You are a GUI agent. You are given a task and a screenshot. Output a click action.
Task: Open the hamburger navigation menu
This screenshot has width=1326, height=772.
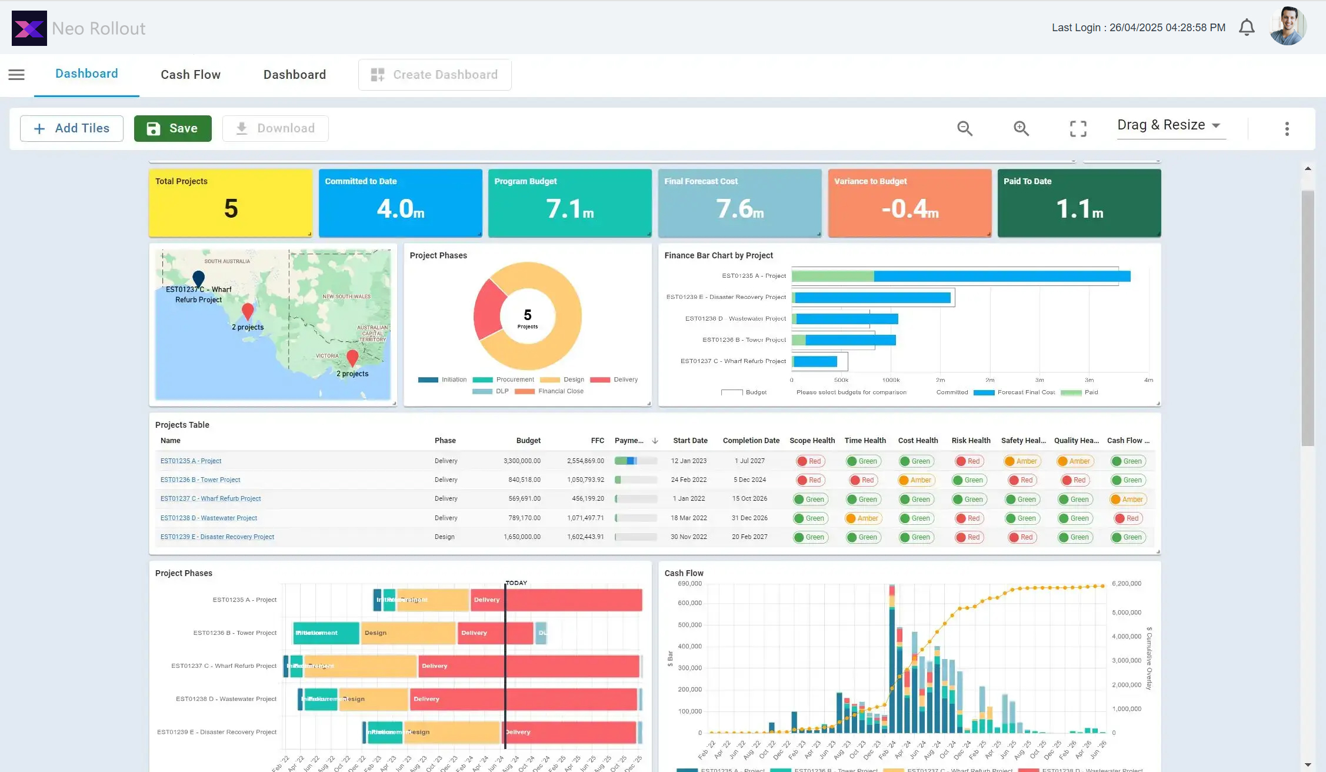tap(16, 75)
